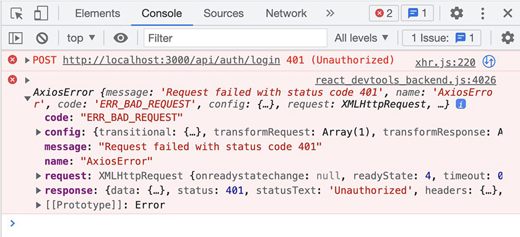
Task: Click the replay XHR icon next to xhr.js:220
Action: [x=489, y=61]
